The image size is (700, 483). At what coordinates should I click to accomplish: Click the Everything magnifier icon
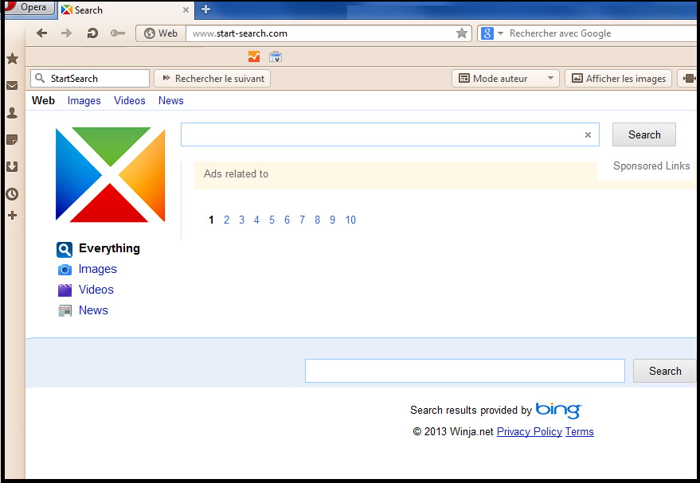pyautogui.click(x=65, y=250)
